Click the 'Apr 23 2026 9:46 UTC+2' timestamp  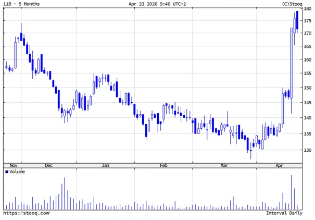click(157, 4)
